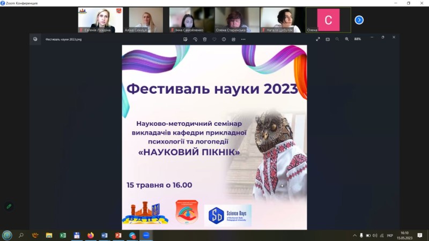
Task: Open the Photos app home icon
Action: point(35,39)
